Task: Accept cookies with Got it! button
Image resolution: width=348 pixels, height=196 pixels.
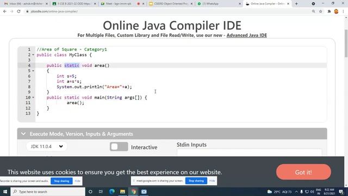Action: coord(303,172)
